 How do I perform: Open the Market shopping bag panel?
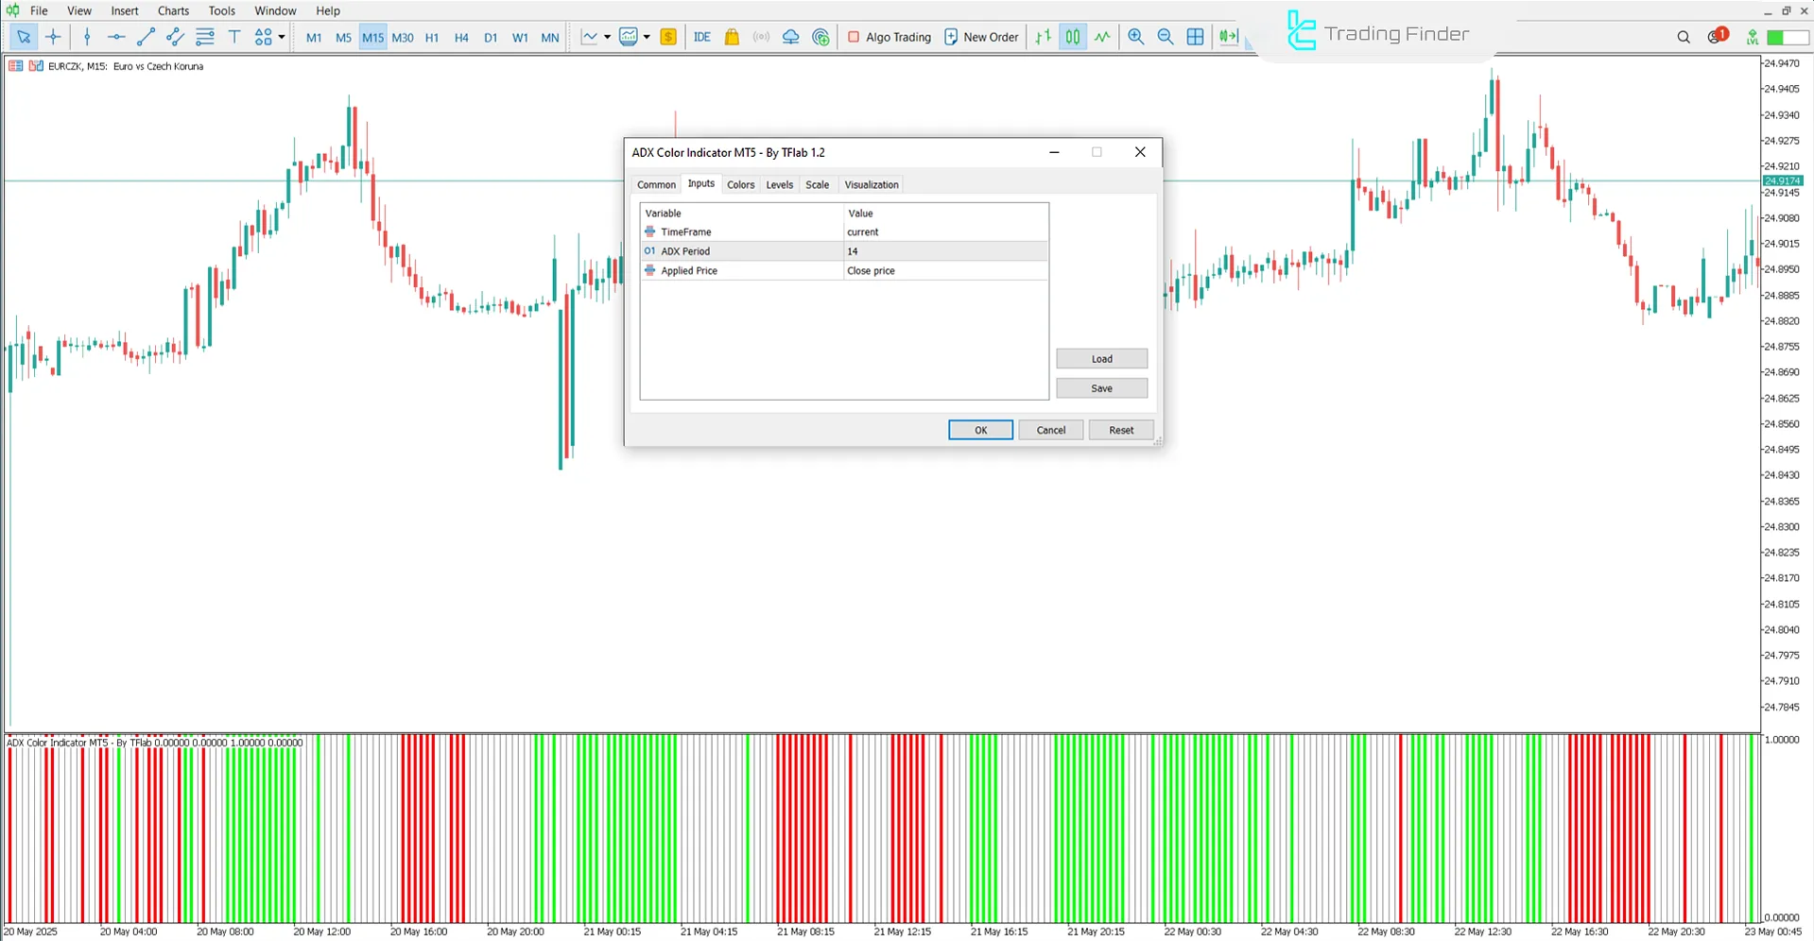click(731, 37)
